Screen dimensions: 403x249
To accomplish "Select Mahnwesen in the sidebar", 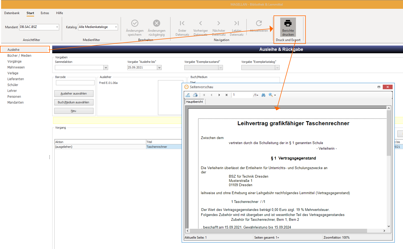I will click(16, 67).
